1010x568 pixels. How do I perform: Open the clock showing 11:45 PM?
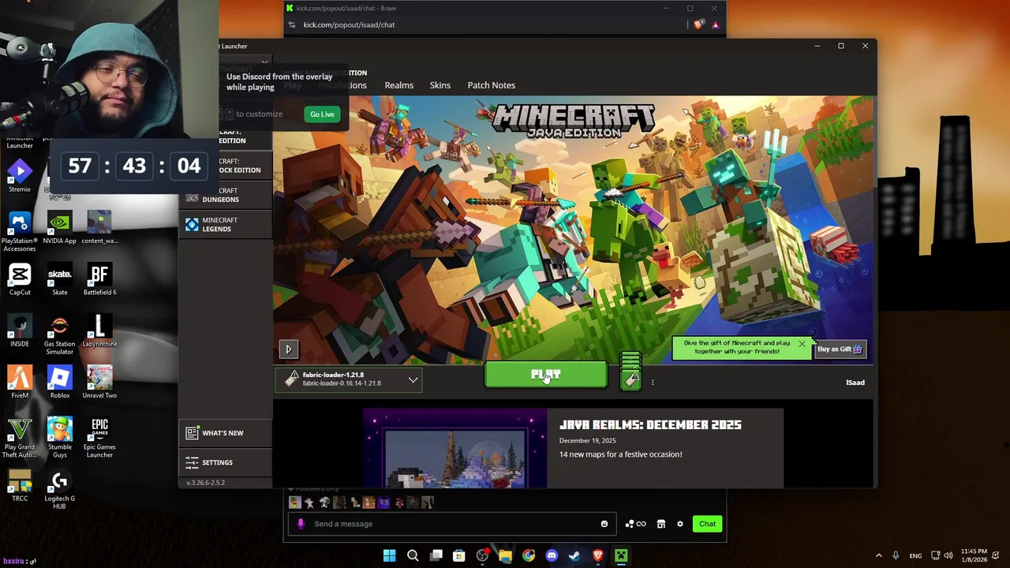point(974,555)
